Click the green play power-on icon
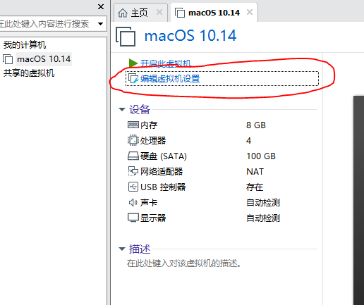The width and height of the screenshot is (364, 305). coord(133,63)
